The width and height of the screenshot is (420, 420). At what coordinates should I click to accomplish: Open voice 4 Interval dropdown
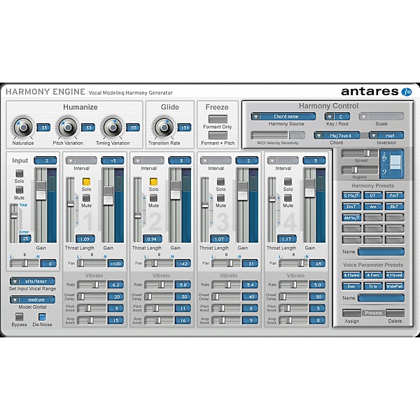(x=283, y=161)
